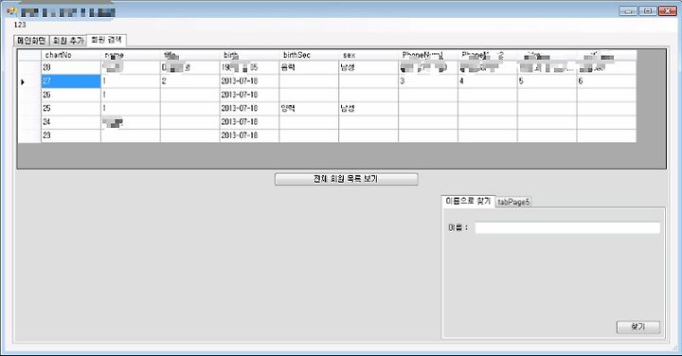Minimize the application window
This screenshot has height=356, width=682.
629,11
